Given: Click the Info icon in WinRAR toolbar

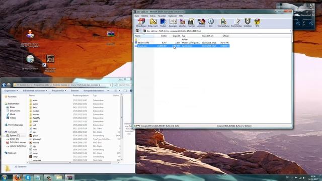Looking at the screenshot, I should click(210, 23).
